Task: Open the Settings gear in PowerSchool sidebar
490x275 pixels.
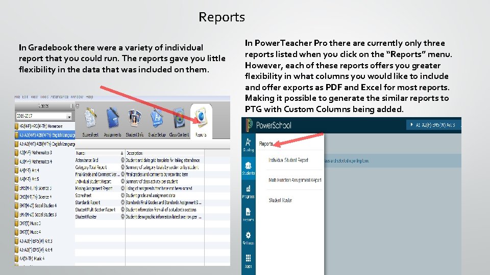Action: (249, 238)
